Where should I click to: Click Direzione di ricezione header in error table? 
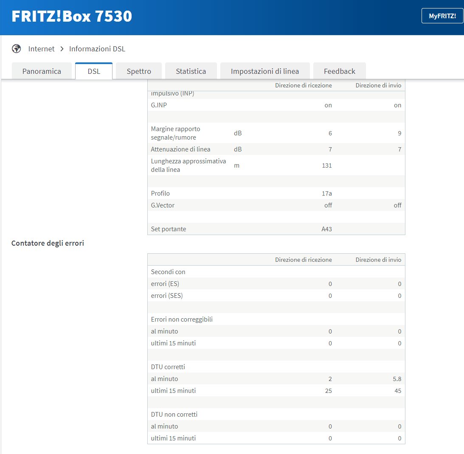tap(303, 260)
